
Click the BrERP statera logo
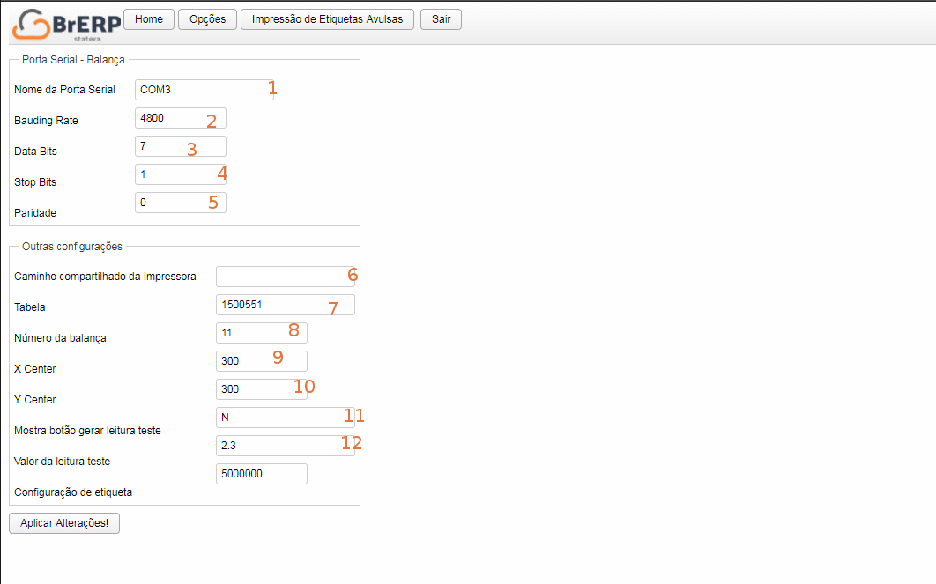point(66,24)
